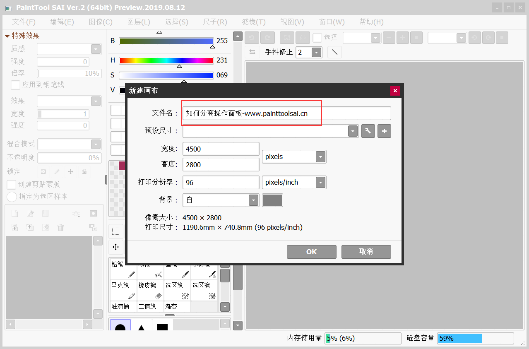Toggle lock moving cross-arrow icon

point(70,171)
